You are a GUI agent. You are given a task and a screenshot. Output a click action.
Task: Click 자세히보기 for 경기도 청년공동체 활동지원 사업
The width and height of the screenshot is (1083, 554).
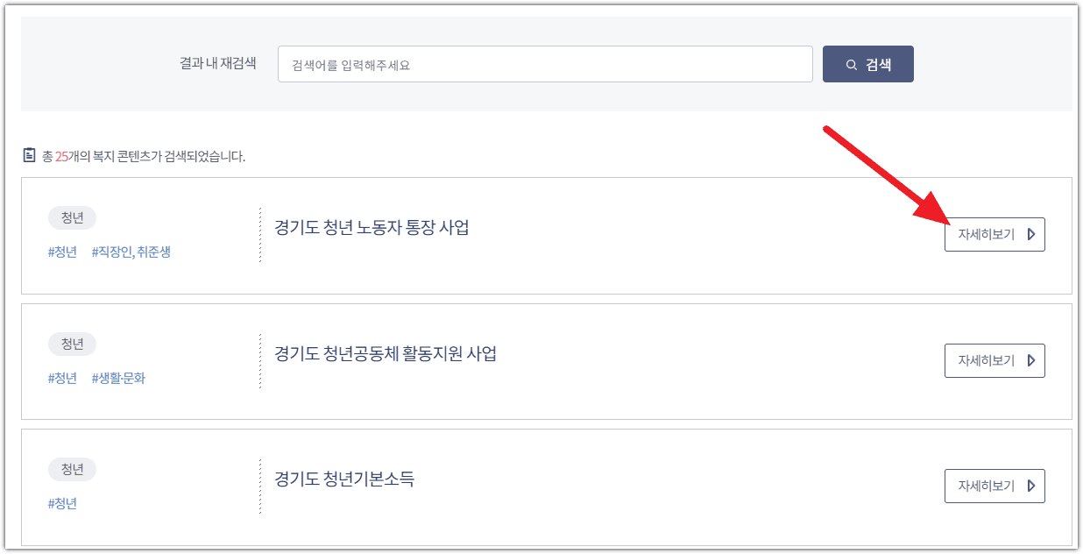[995, 360]
